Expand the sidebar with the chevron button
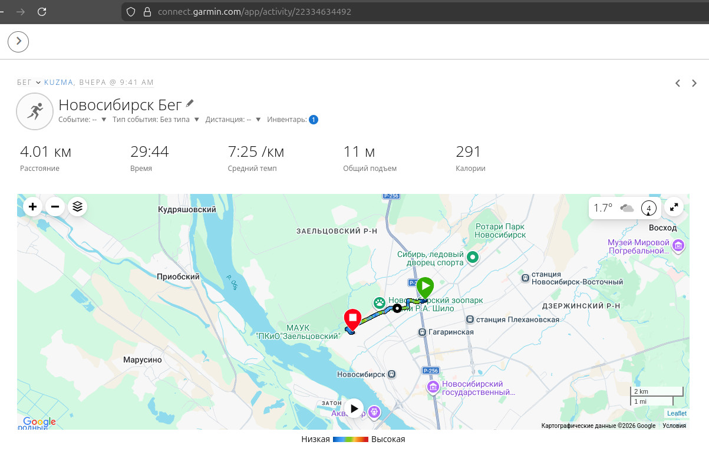Viewport: 709px width, 468px height. click(x=18, y=41)
